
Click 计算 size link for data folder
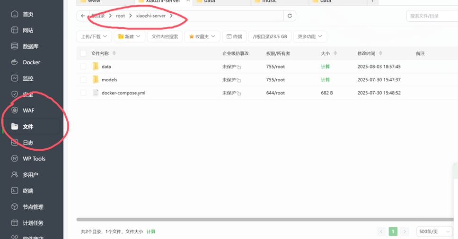point(325,67)
